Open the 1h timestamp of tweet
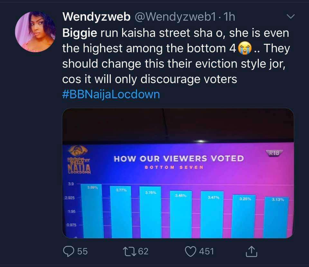309x267 pixels. 229,17
